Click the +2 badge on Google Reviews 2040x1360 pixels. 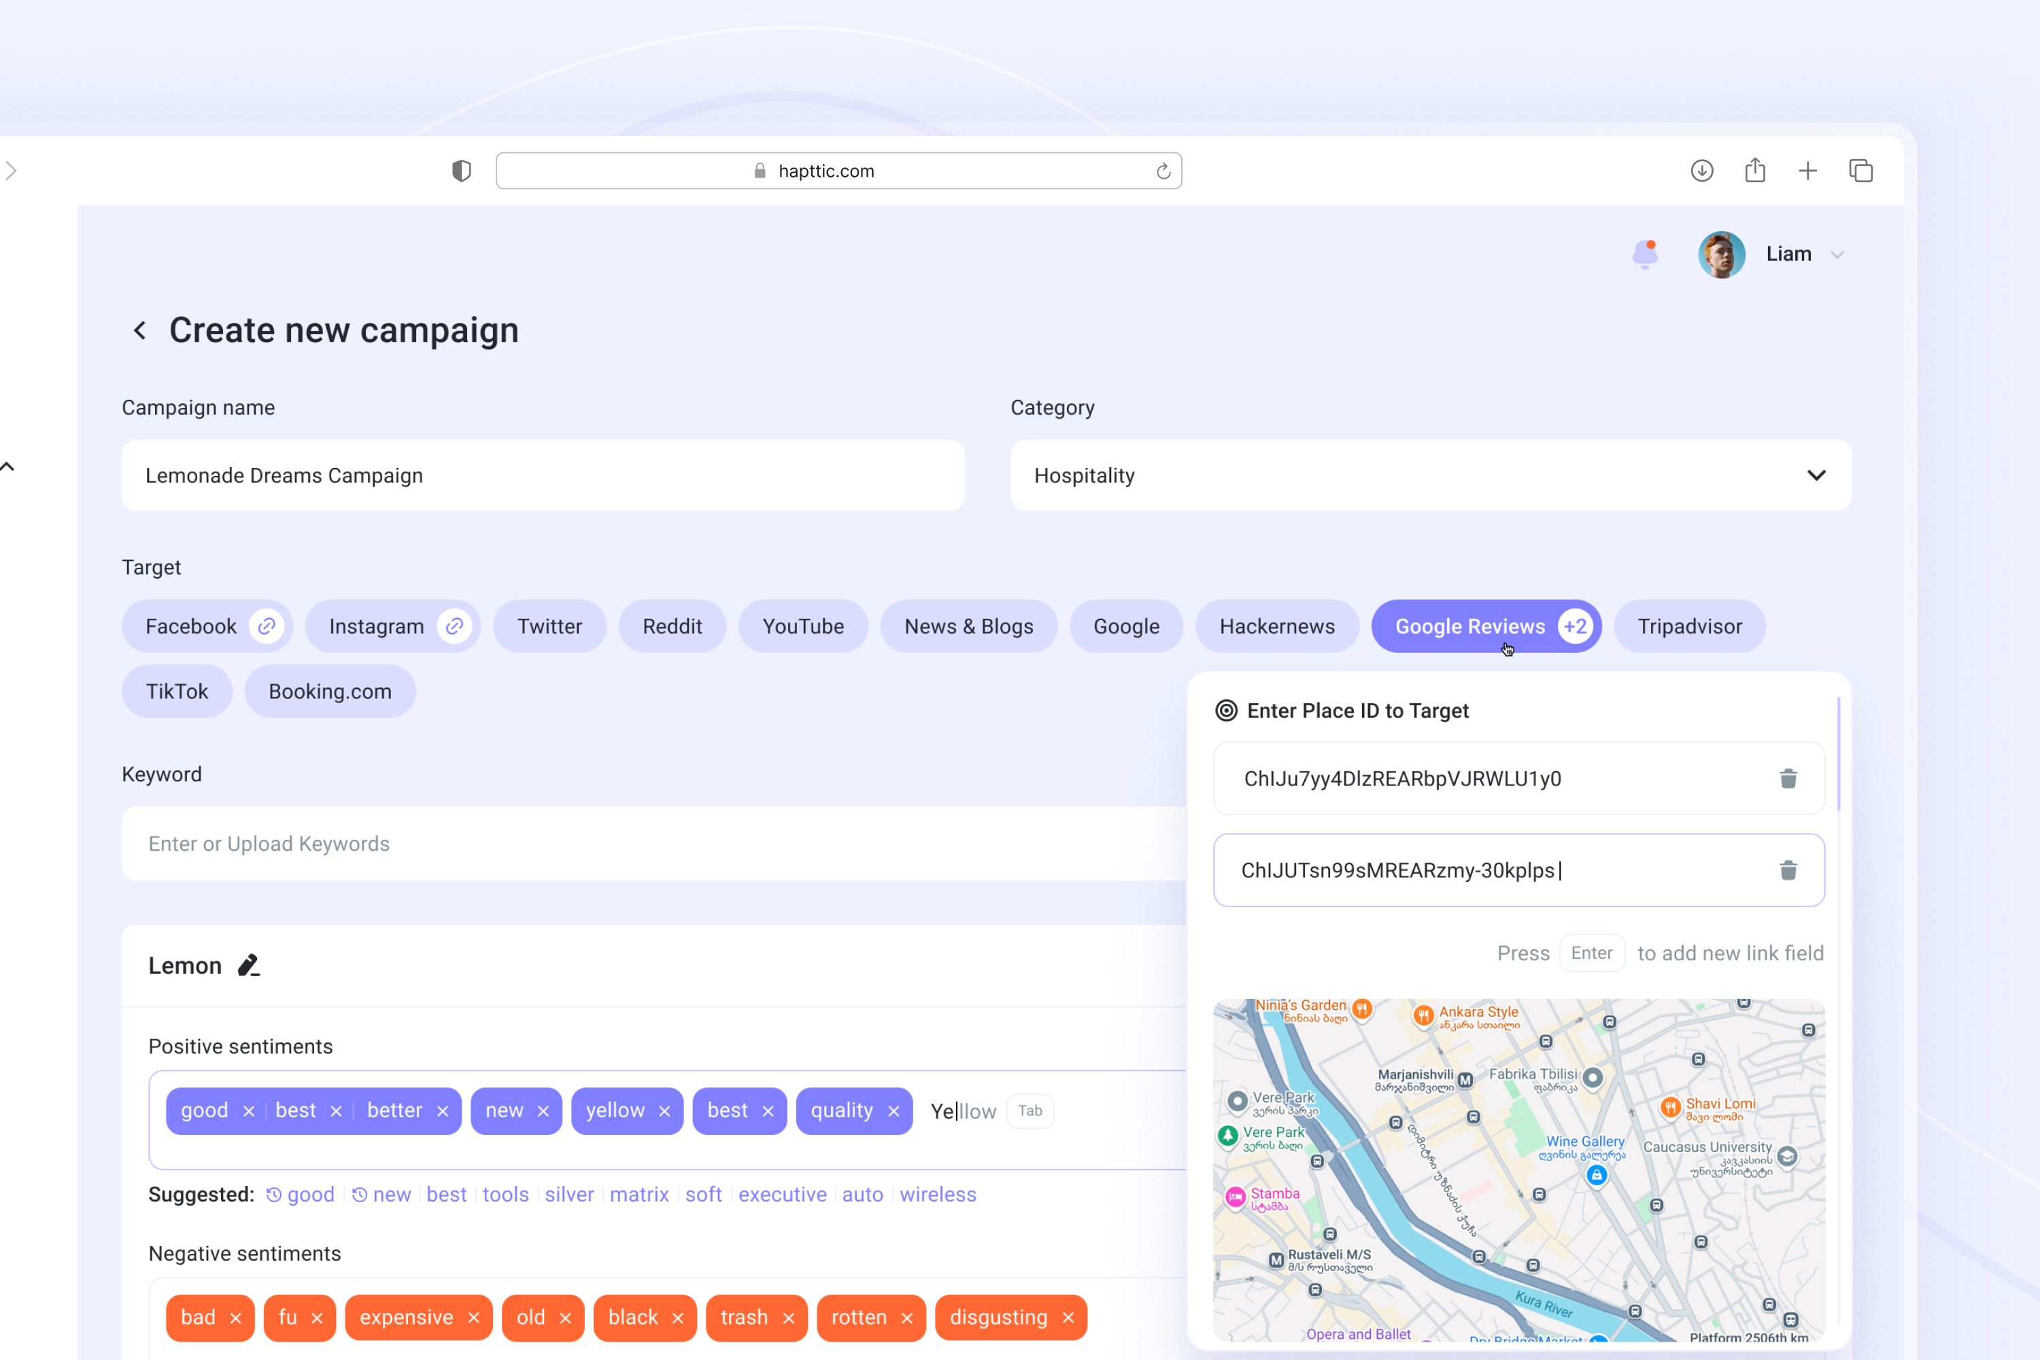point(1574,626)
